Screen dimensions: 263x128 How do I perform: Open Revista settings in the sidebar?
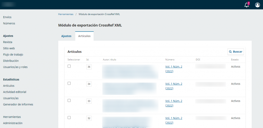click(7, 42)
